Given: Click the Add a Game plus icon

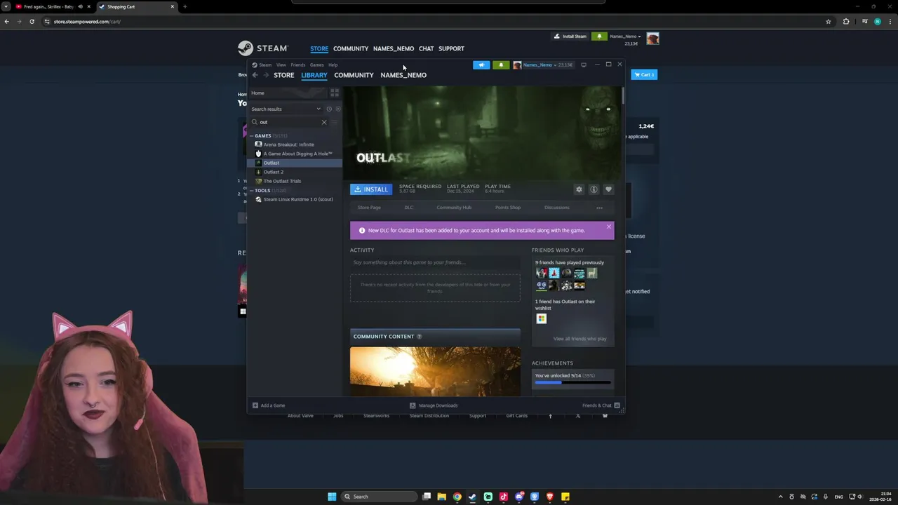Looking at the screenshot, I should click(x=255, y=405).
